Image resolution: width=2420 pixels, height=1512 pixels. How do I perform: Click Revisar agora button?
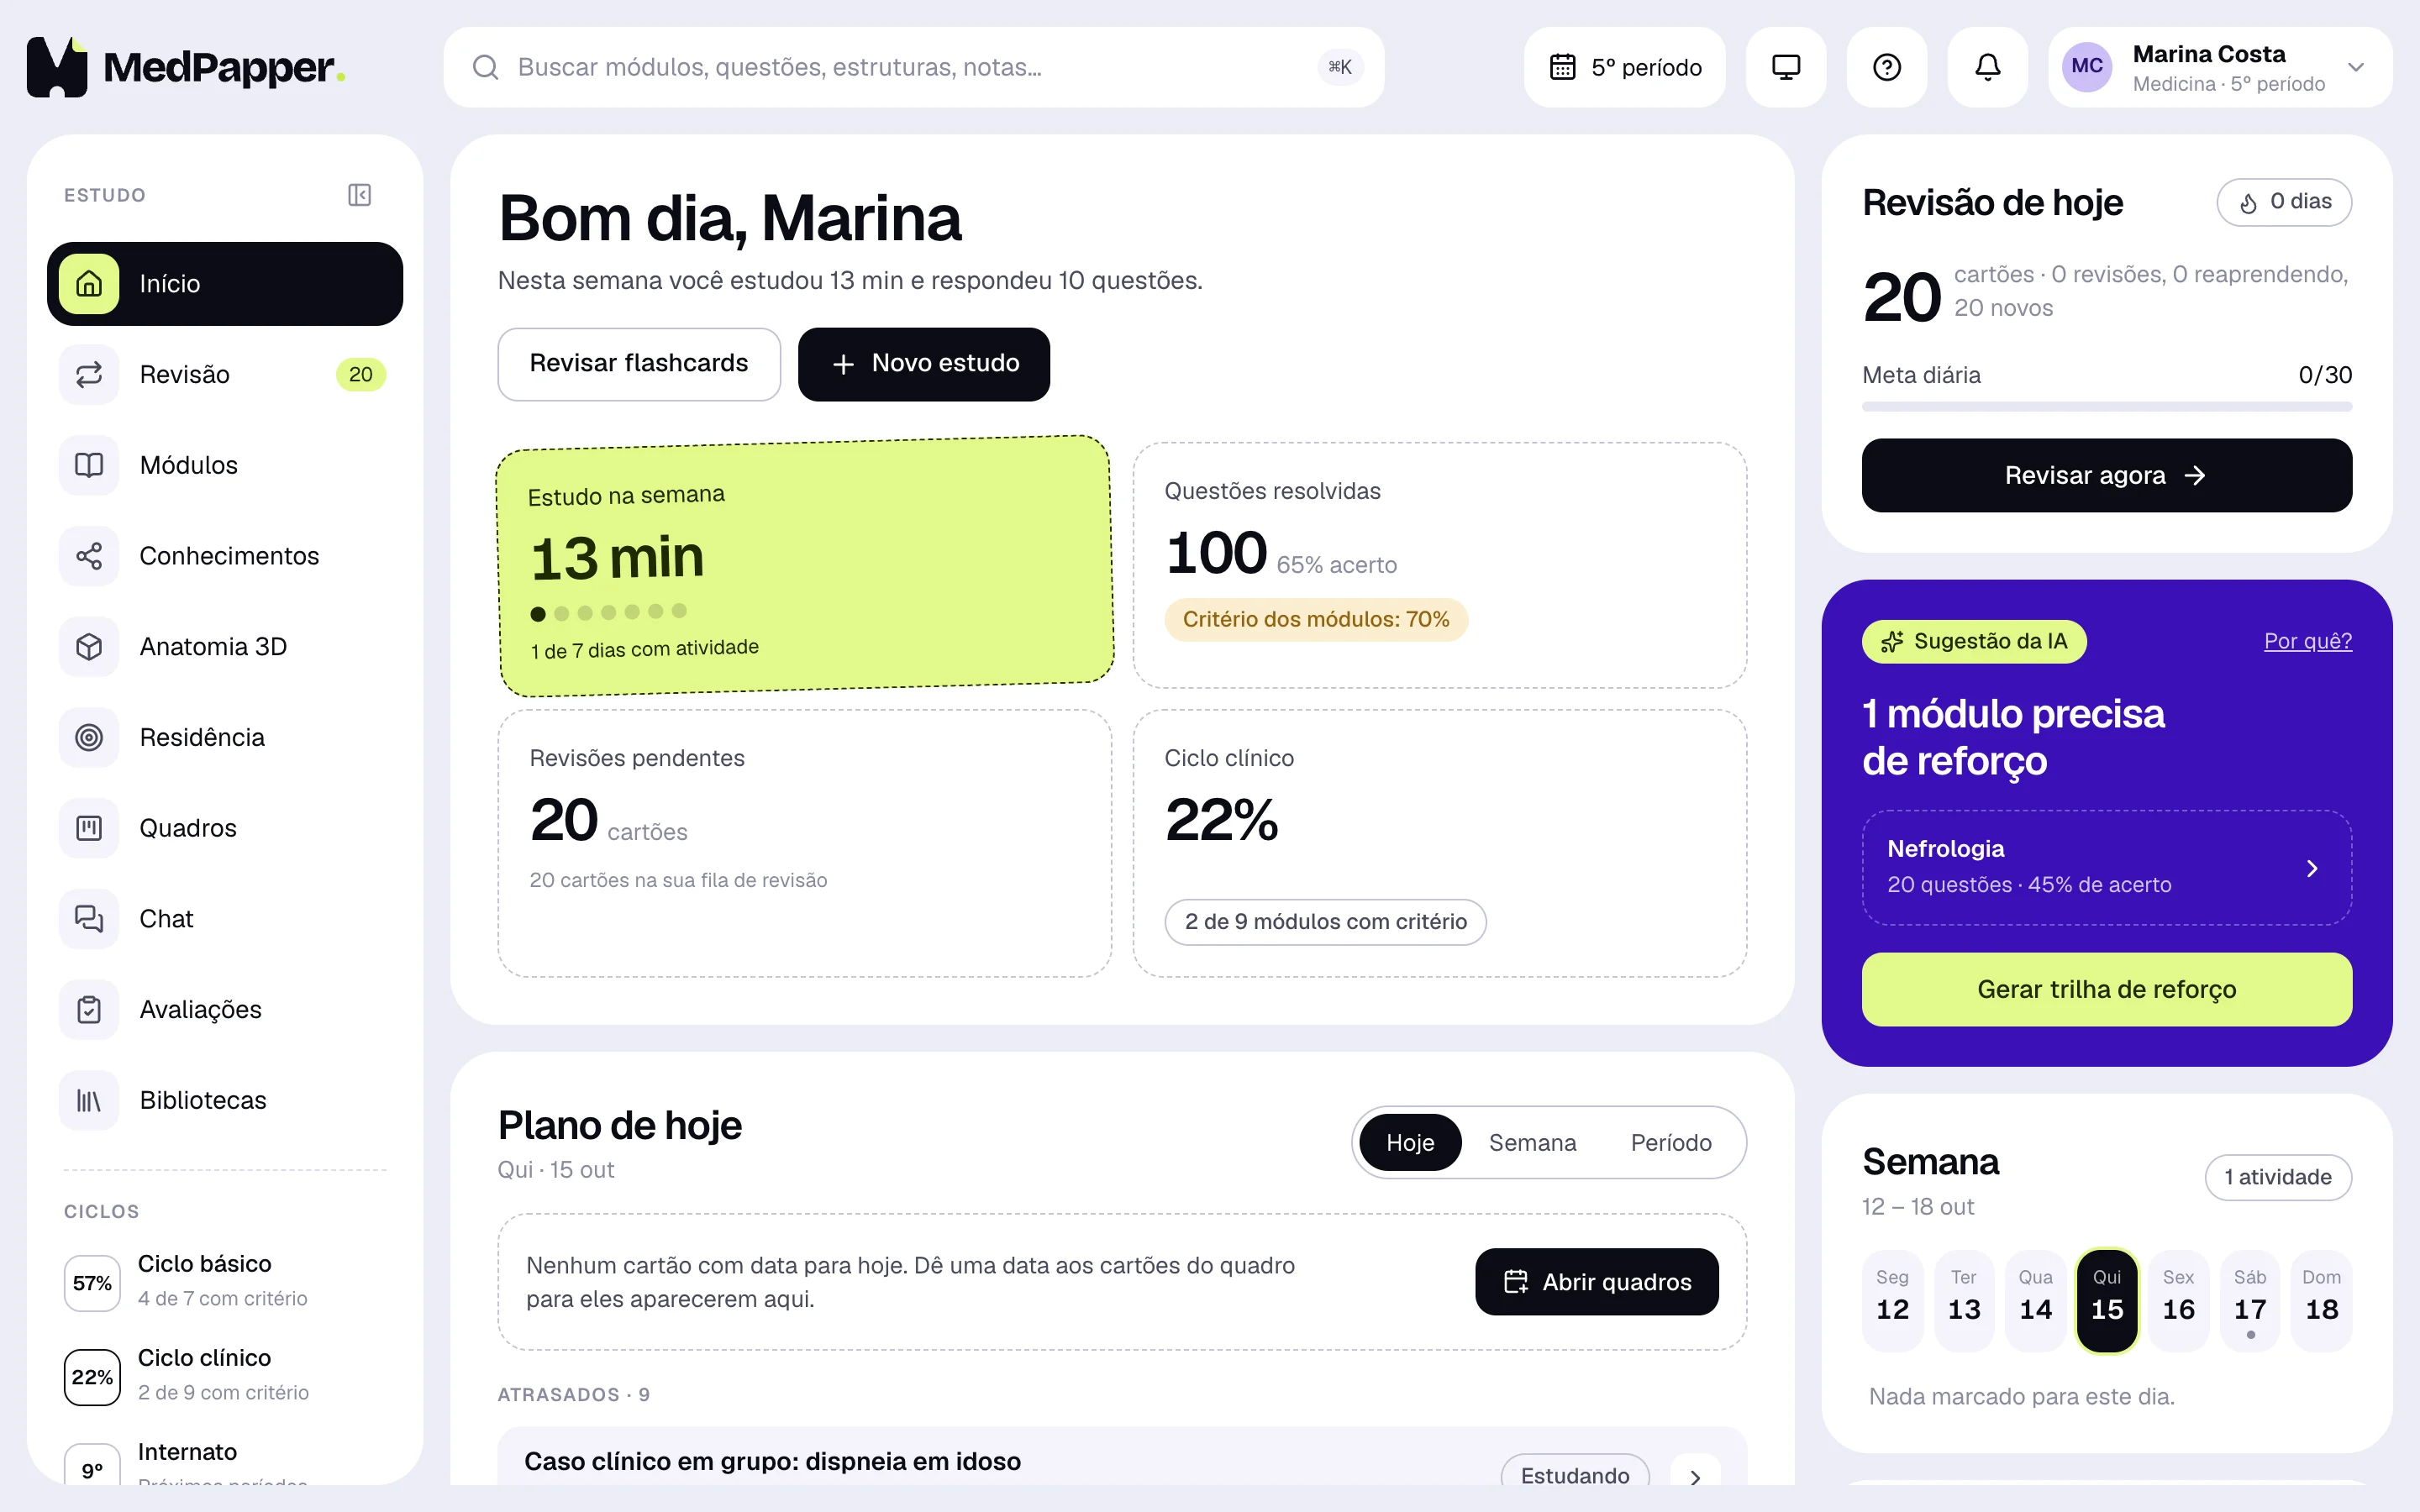click(2107, 475)
